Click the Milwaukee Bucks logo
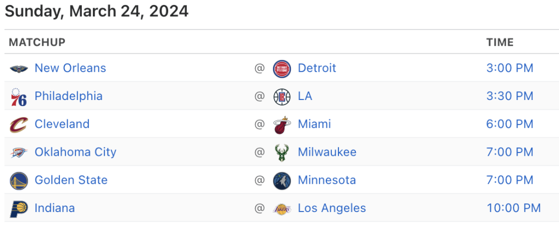 pos(282,153)
